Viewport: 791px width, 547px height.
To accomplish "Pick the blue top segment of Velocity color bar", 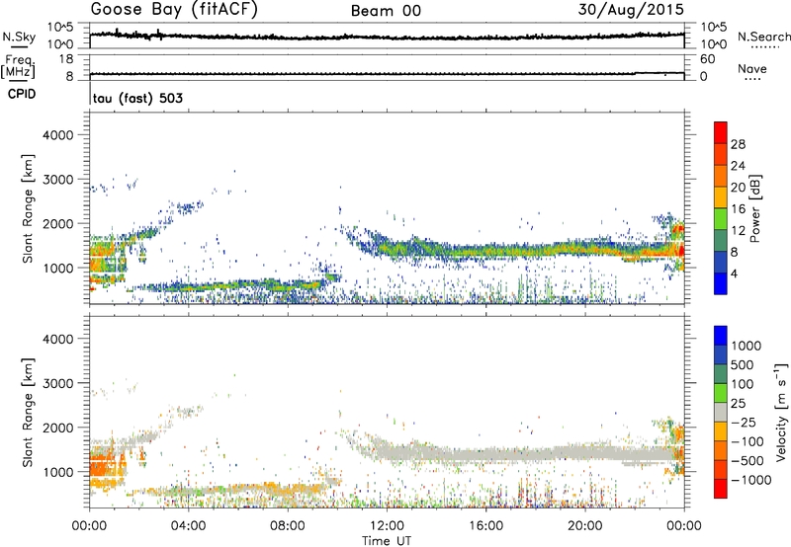I will click(x=721, y=336).
